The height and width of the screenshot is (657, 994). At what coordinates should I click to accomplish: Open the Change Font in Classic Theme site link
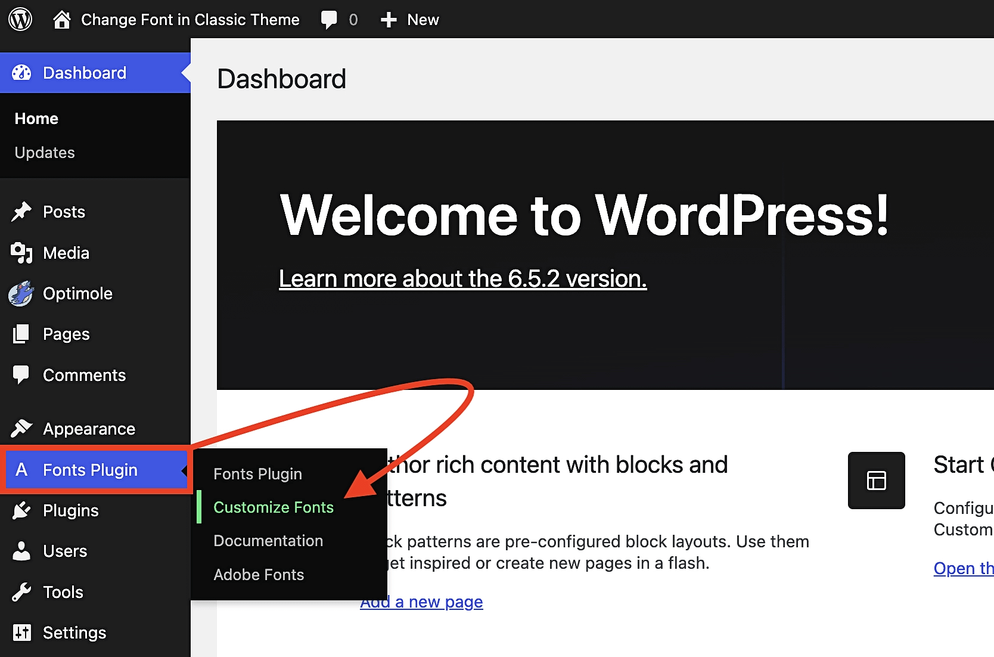coord(190,20)
